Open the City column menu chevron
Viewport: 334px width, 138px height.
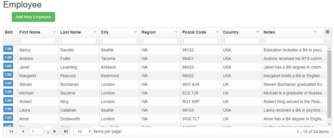(136, 32)
